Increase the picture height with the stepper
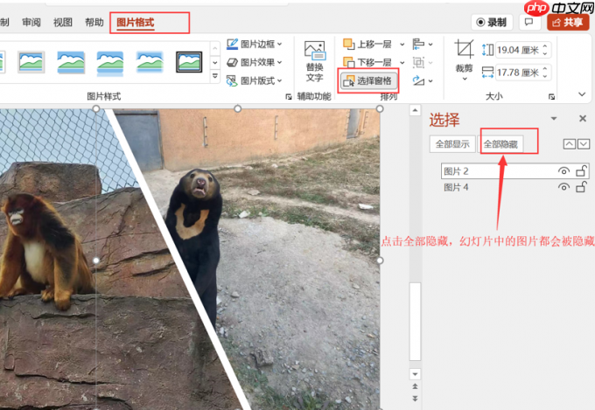This screenshot has width=595, height=410. coord(545,46)
